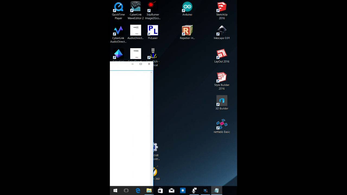The width and height of the screenshot is (347, 195).
Task: Select the Inkscape 0.91 desktop shortcut
Action: [222, 32]
